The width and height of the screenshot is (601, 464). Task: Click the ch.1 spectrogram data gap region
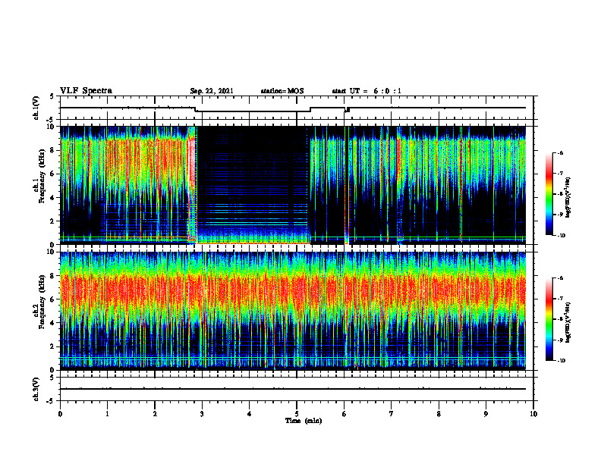point(253,185)
